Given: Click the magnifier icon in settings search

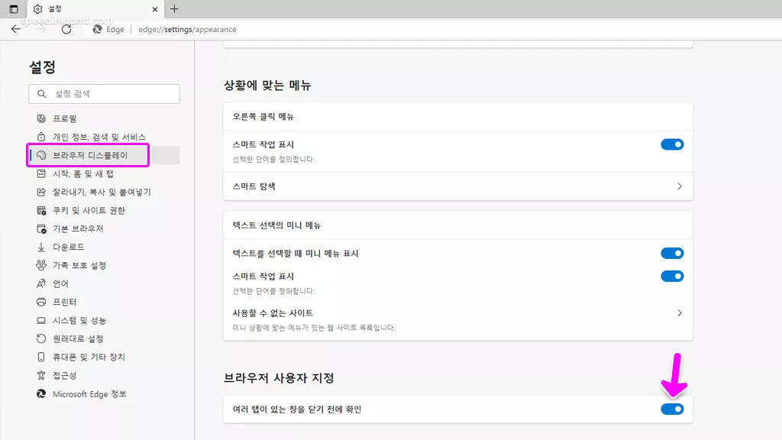Looking at the screenshot, I should [41, 94].
